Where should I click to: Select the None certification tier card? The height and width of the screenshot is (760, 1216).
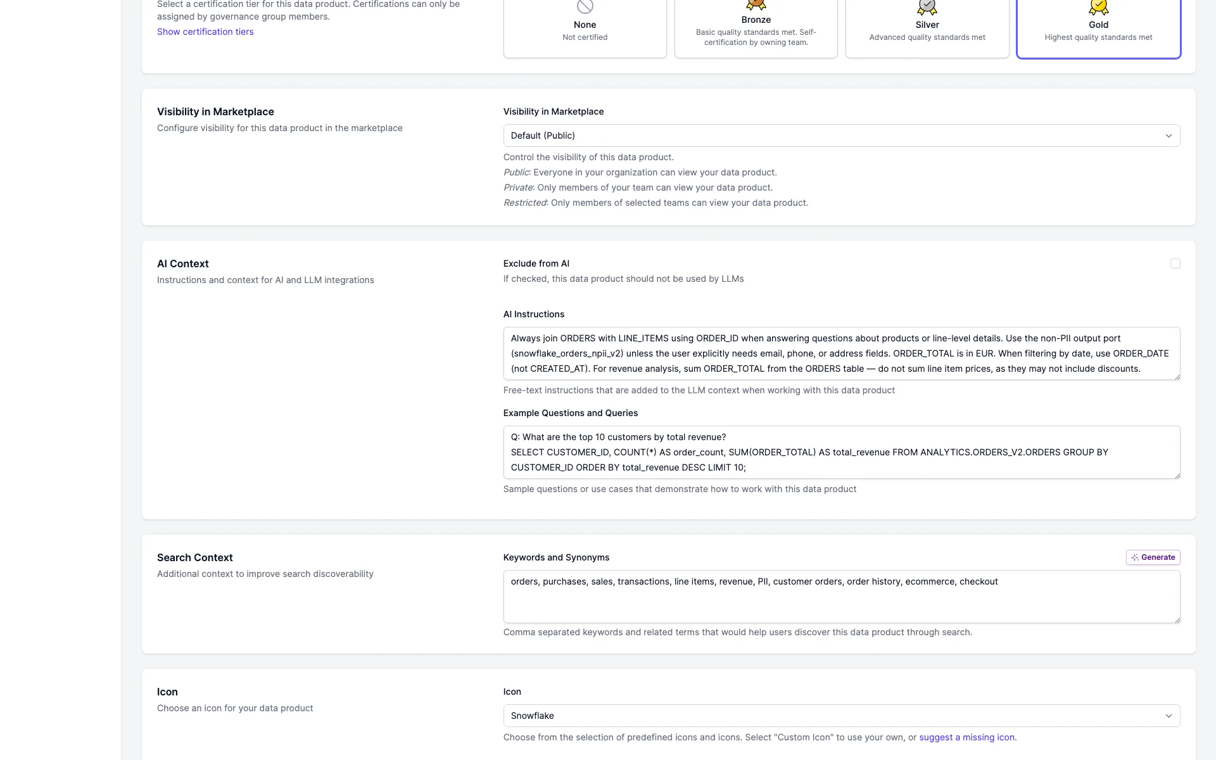(x=585, y=28)
